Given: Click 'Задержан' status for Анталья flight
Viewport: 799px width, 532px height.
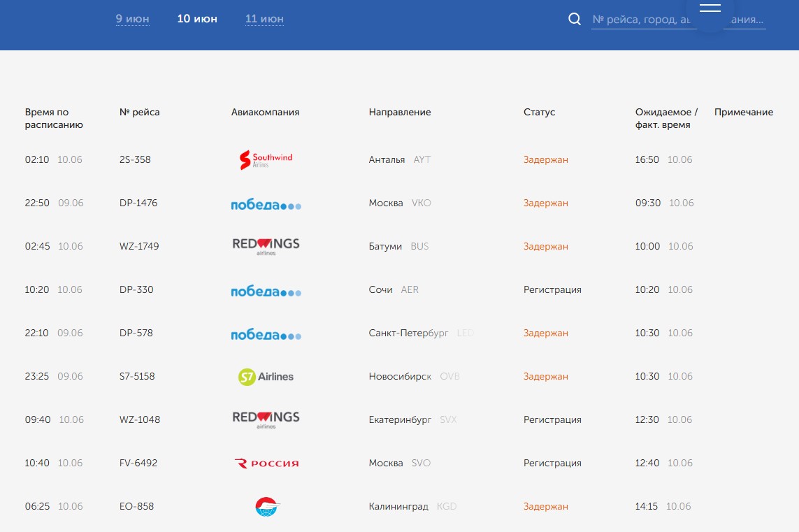Looking at the screenshot, I should point(546,159).
